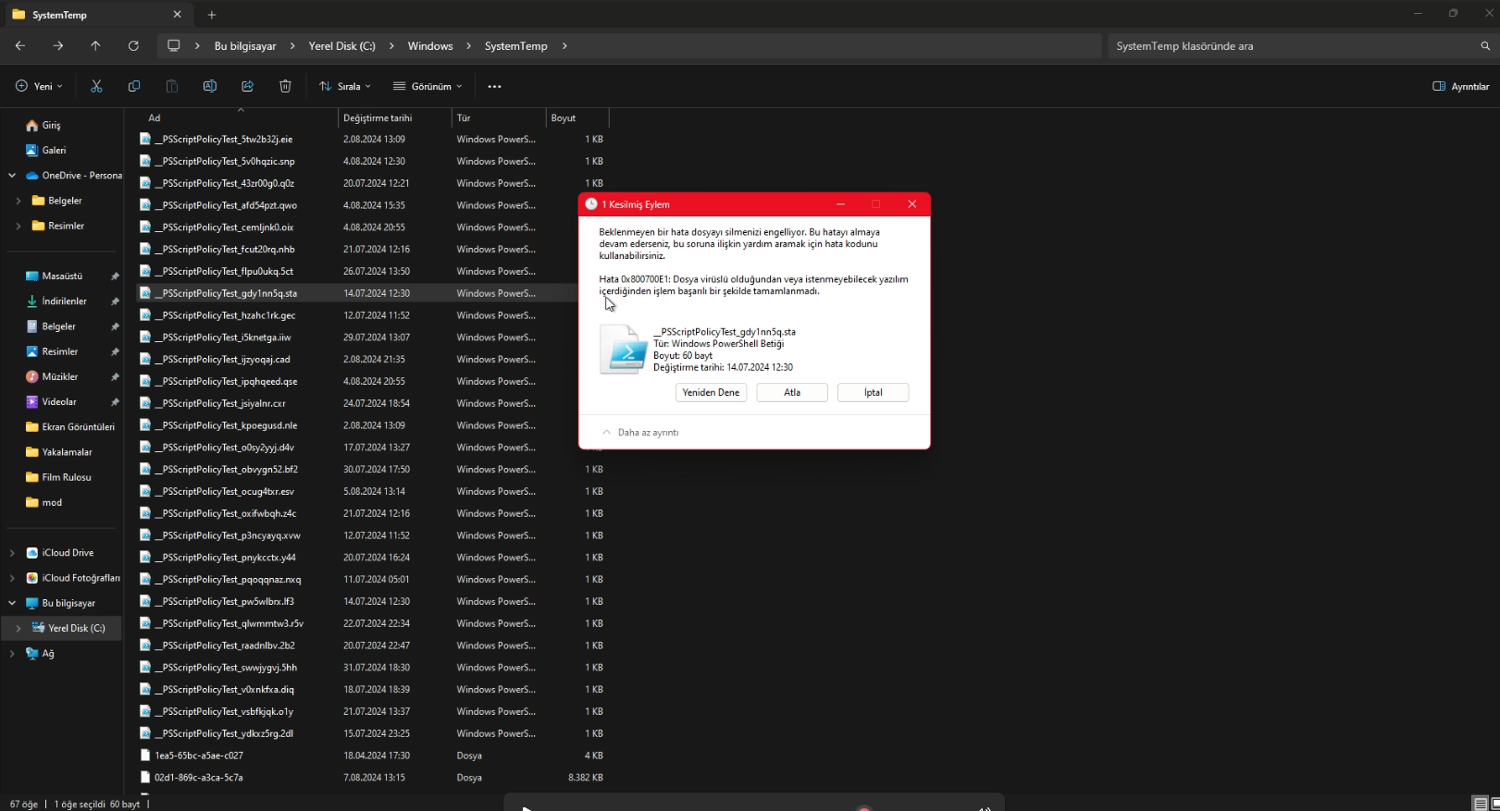Click Windows in the address breadcrumb

430,46
